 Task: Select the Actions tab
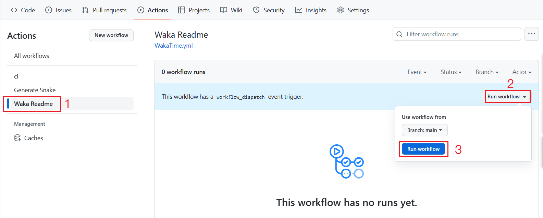tap(153, 10)
